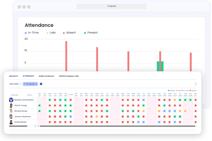Screen dimensions: 212x141
Task: Select James E. Bushman's orange late marker on Wed 3/12
Action: [x=97, y=116]
